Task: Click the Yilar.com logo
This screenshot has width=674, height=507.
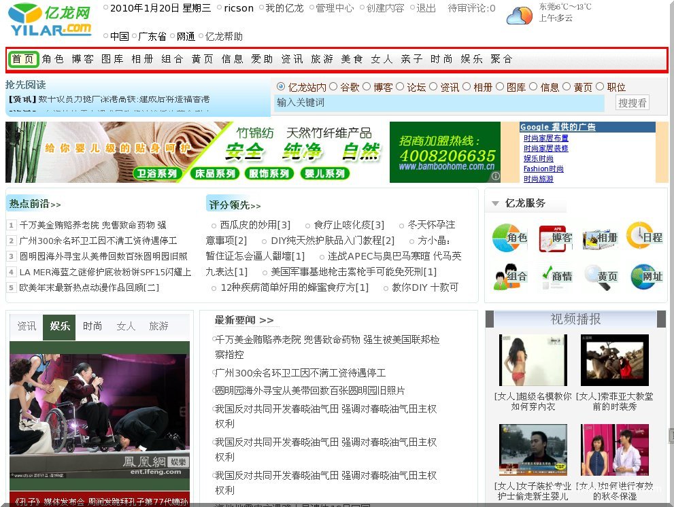Action: pyautogui.click(x=51, y=20)
